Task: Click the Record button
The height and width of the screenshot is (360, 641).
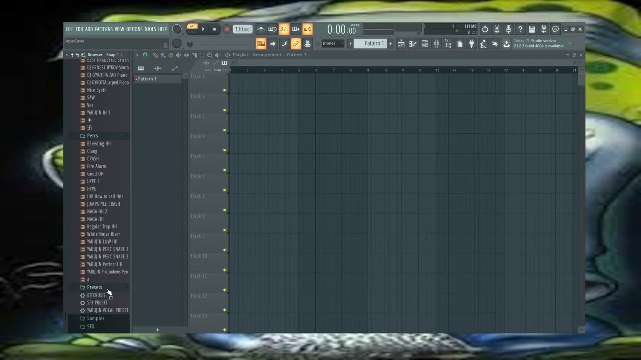Action: 227,29
